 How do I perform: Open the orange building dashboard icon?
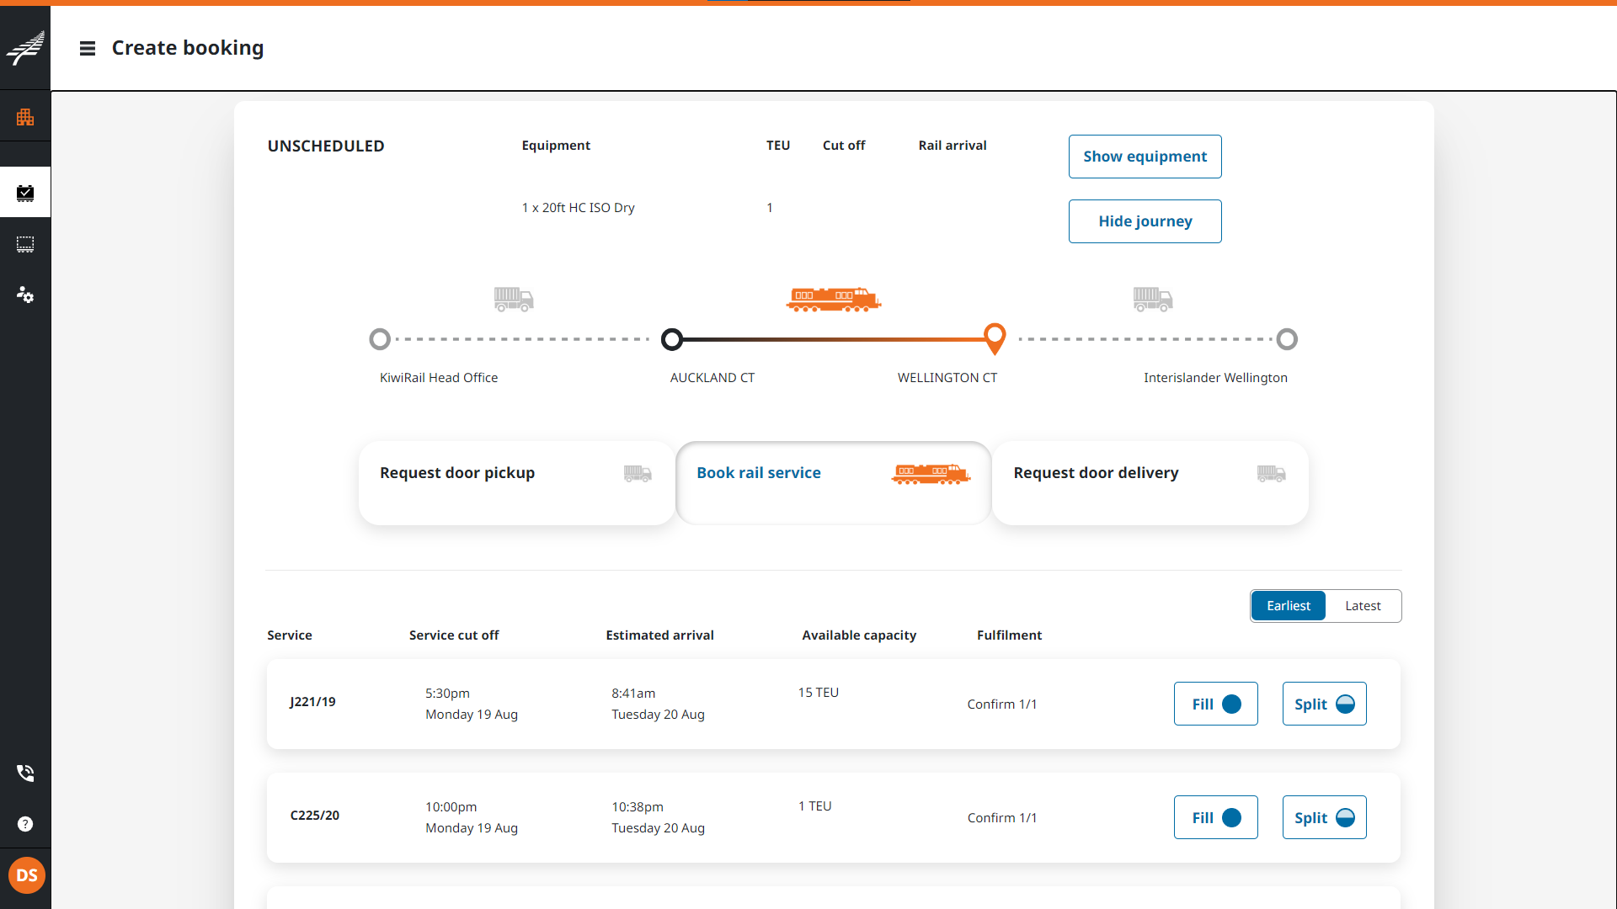click(25, 117)
